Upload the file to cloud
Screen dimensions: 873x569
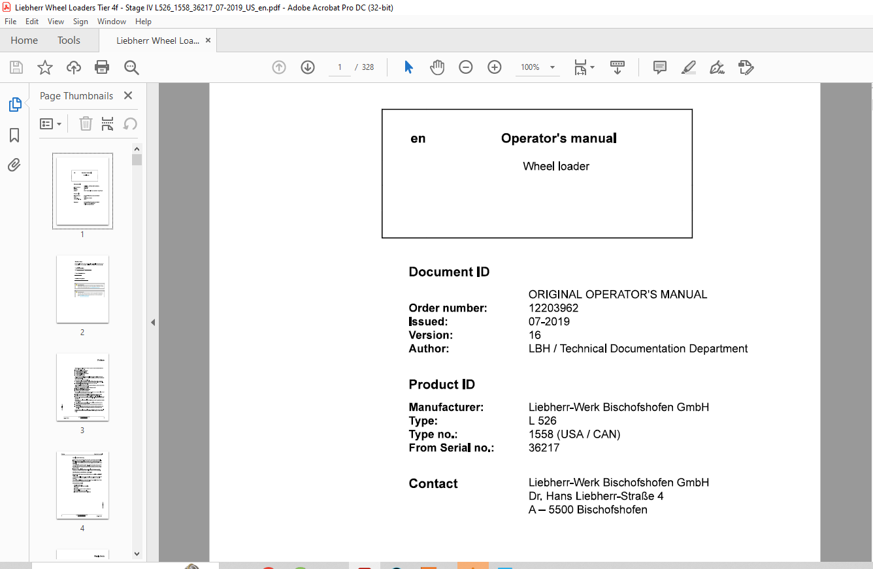point(74,67)
